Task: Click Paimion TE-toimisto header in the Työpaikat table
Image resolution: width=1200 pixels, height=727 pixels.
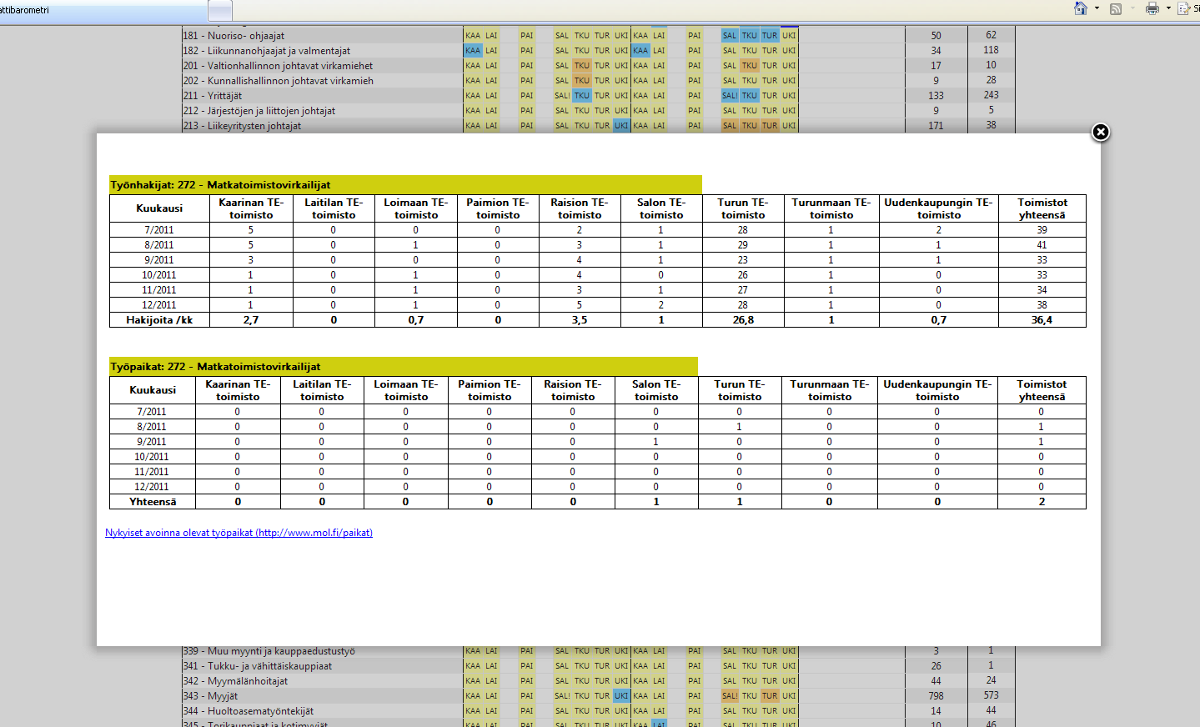Action: point(490,390)
